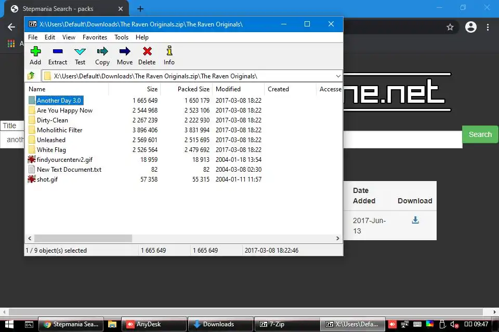This screenshot has width=499, height=332.
Task: Open the Edit menu
Action: click(50, 37)
